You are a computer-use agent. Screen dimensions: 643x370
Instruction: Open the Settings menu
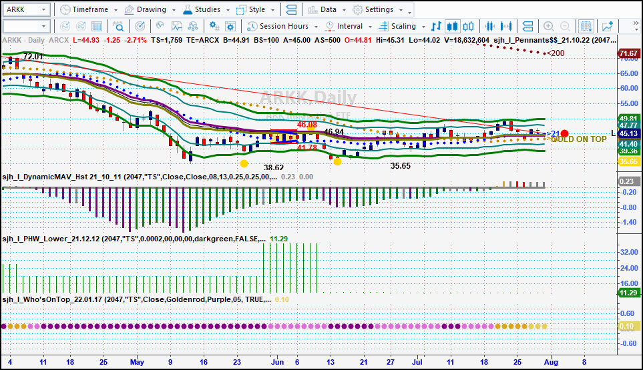(x=378, y=9)
